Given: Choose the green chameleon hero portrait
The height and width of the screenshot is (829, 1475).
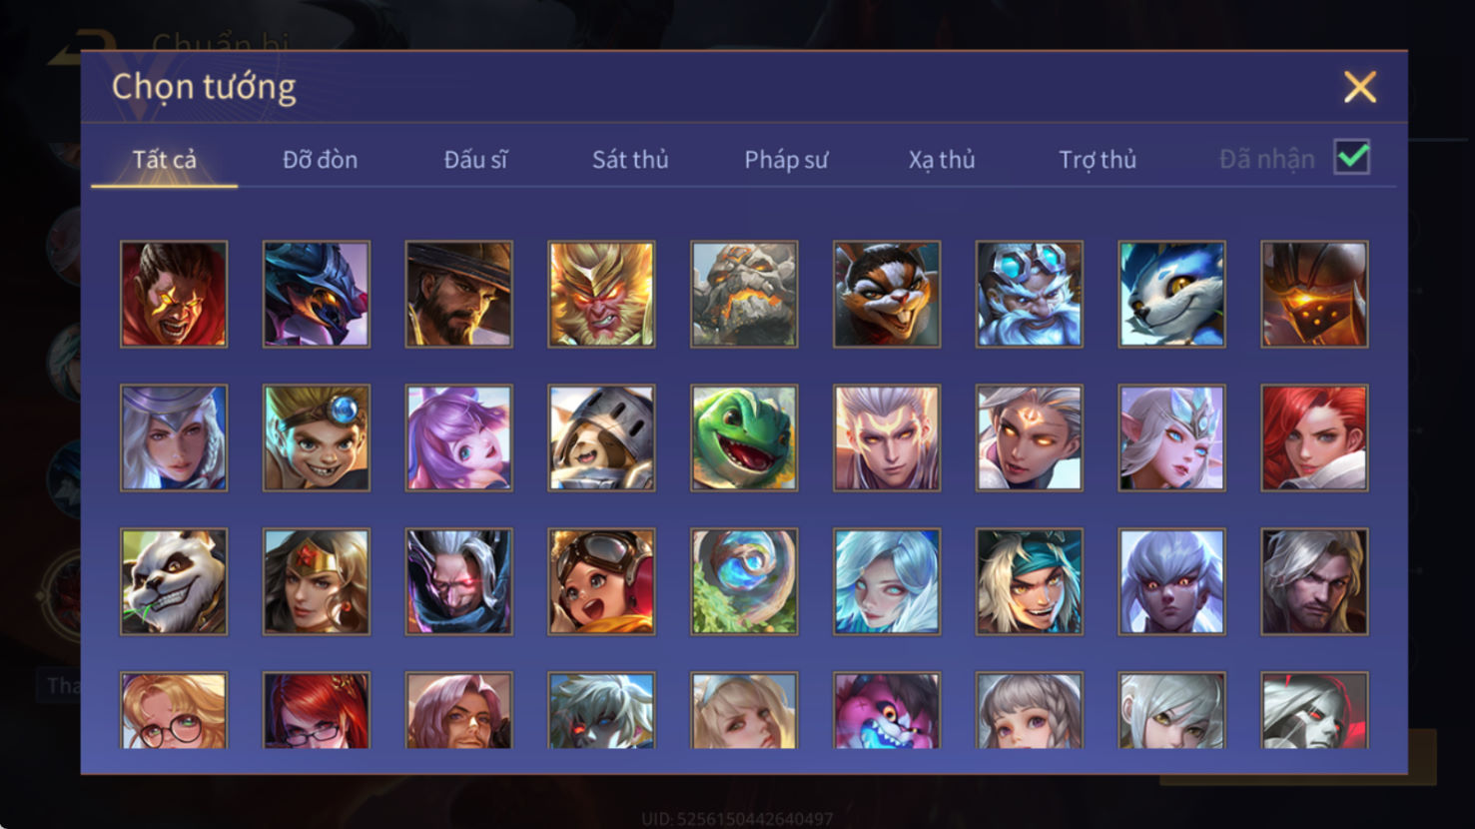Looking at the screenshot, I should click(744, 437).
